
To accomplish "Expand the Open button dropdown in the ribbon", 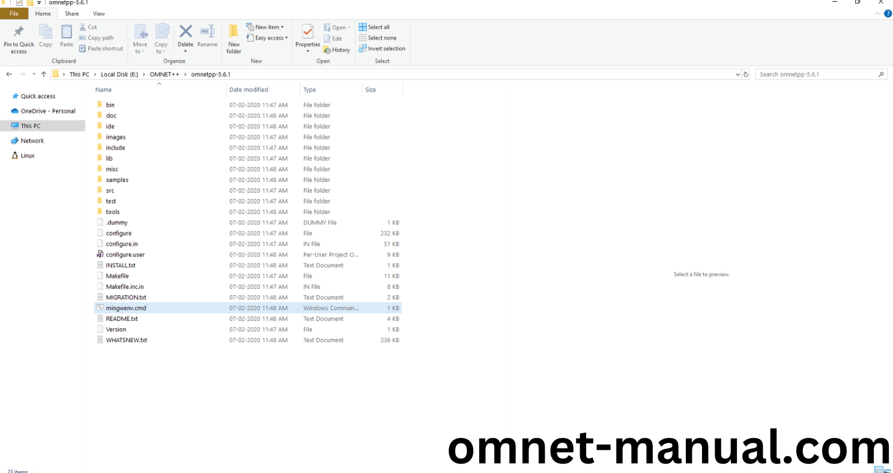I will coord(349,28).
